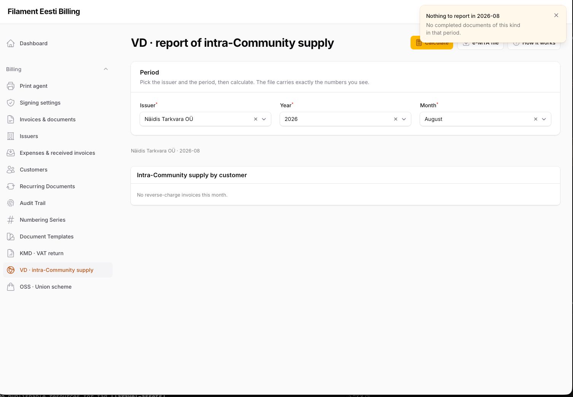Image resolution: width=573 pixels, height=397 pixels.
Task: Click the Customers people icon
Action: coord(11,170)
